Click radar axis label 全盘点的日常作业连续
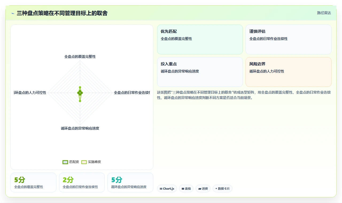The width and height of the screenshot is (342, 203). (132, 93)
